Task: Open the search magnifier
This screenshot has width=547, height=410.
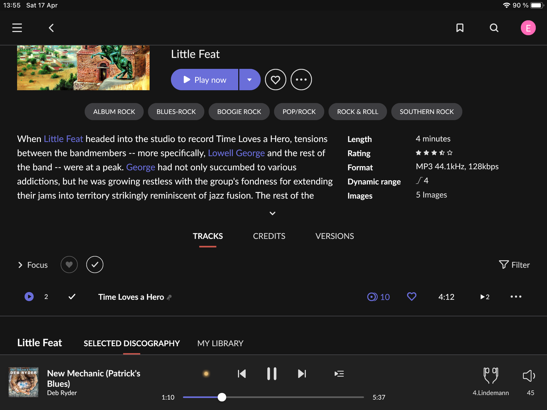Action: coord(494,28)
